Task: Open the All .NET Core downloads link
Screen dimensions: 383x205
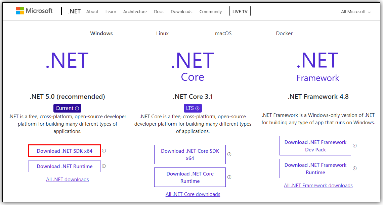Action: click(x=193, y=194)
